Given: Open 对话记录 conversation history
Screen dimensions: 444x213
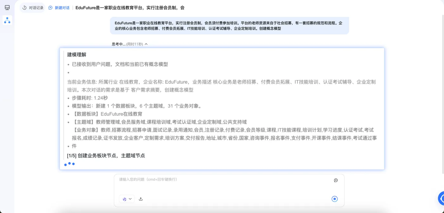Looking at the screenshot, I should (x=33, y=8).
